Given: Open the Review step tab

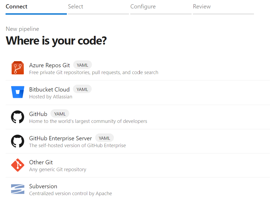Looking at the screenshot, I should pos(223,8).
